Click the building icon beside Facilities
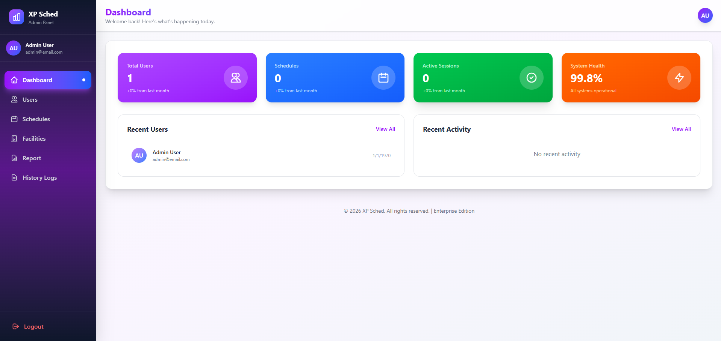The image size is (721, 341). click(x=14, y=138)
